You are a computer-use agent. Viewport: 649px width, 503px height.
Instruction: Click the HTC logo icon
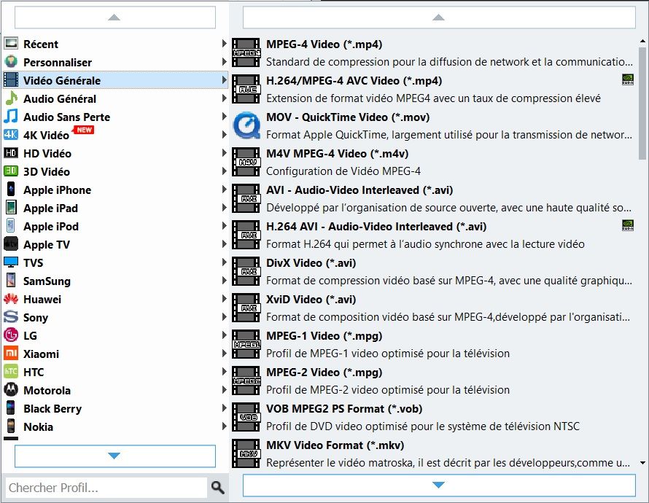coord(11,372)
